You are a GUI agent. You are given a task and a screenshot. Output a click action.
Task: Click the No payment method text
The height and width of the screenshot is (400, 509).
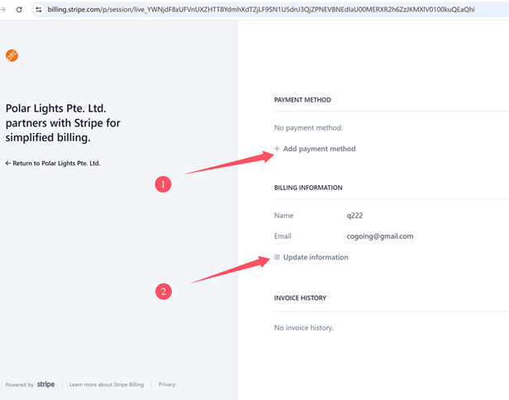pyautogui.click(x=308, y=127)
